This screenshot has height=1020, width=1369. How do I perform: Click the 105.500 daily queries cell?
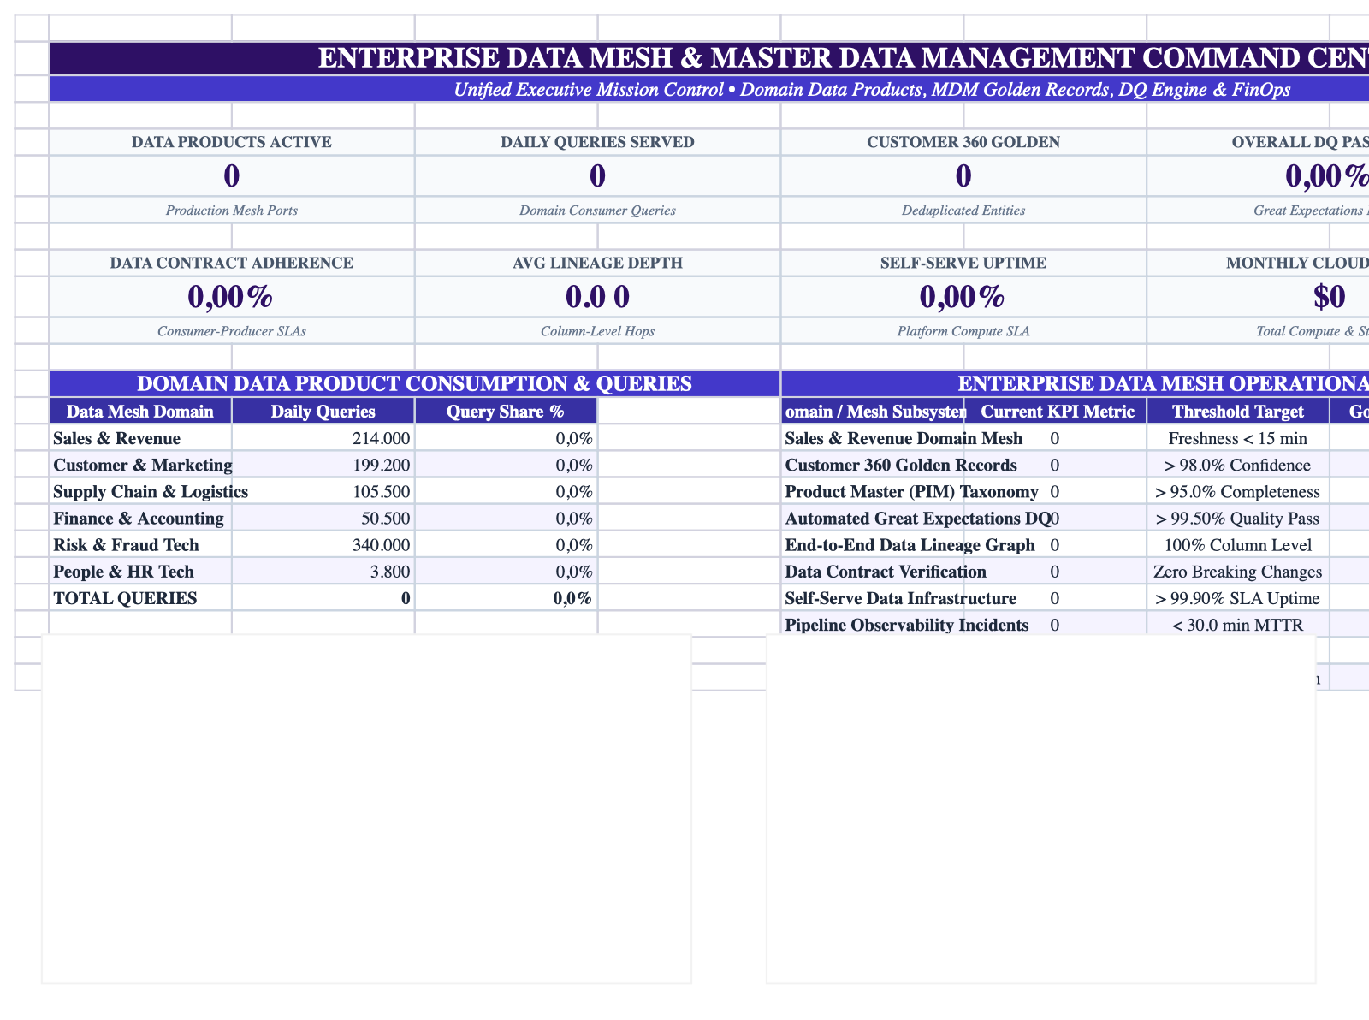point(323,492)
